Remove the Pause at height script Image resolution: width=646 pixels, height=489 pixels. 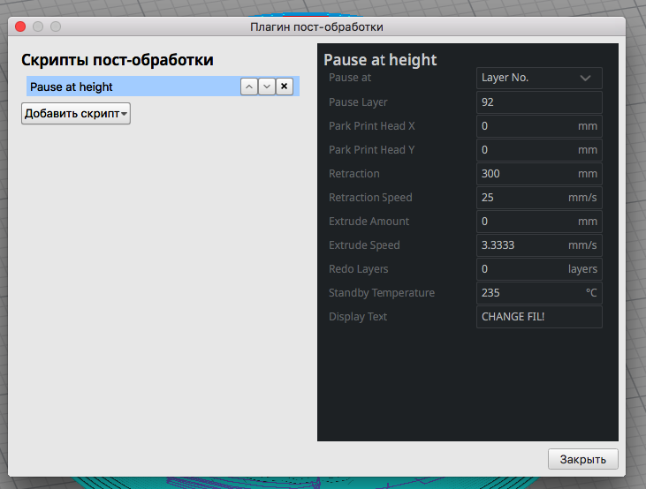(x=285, y=87)
